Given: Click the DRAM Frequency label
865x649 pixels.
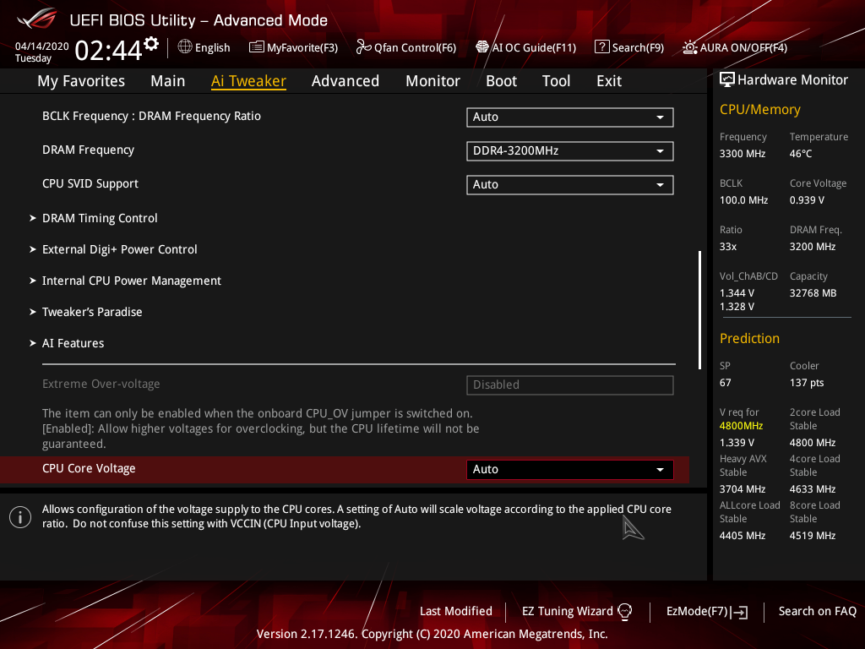Looking at the screenshot, I should coord(88,150).
